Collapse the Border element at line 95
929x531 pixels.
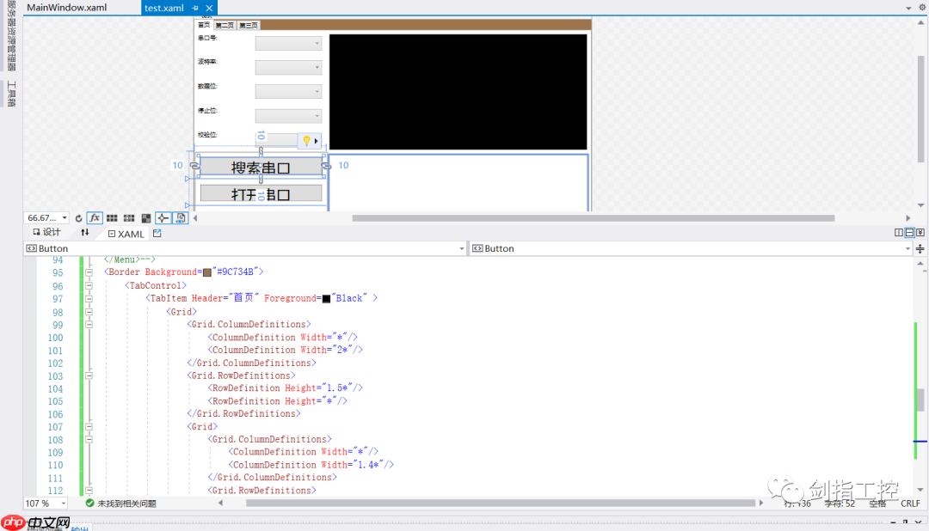(88, 272)
